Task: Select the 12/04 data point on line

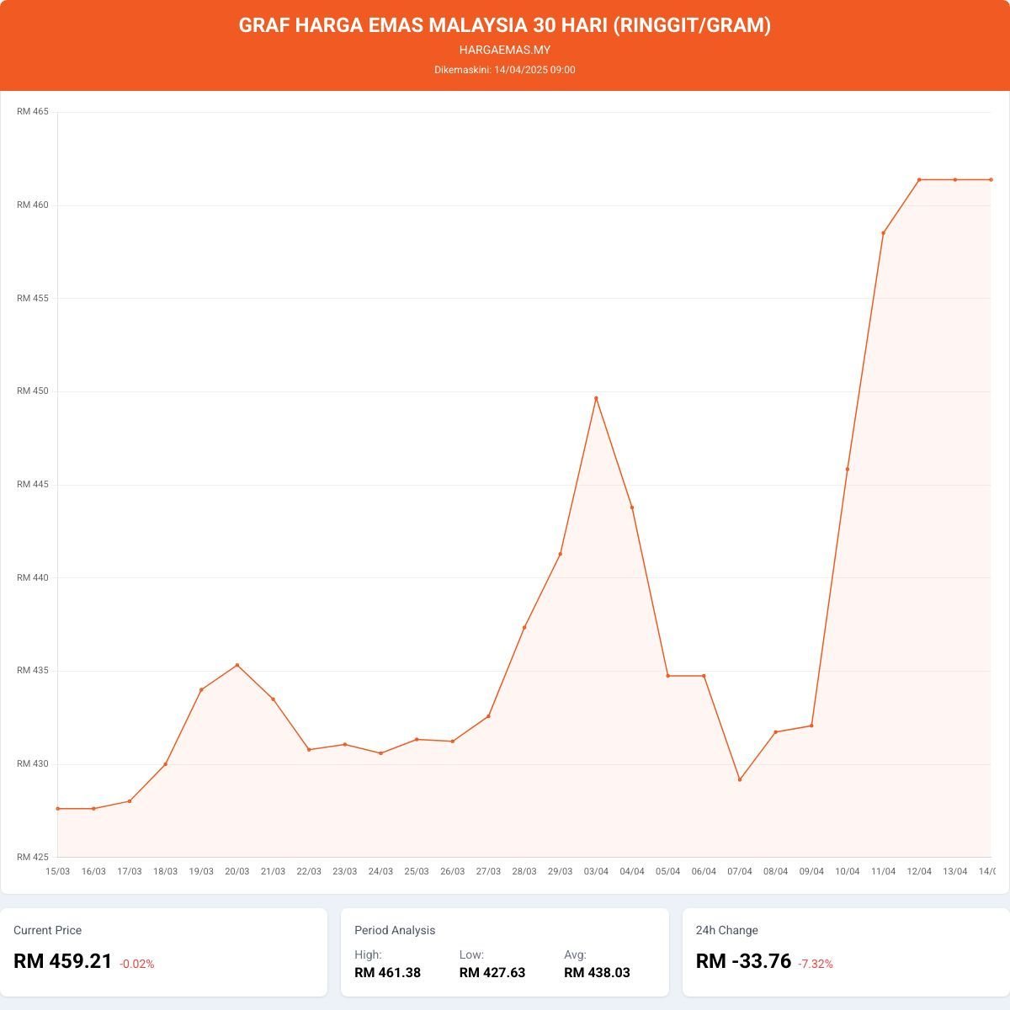Action: 919,179
